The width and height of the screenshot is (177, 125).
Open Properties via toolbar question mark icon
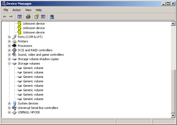[37, 17]
